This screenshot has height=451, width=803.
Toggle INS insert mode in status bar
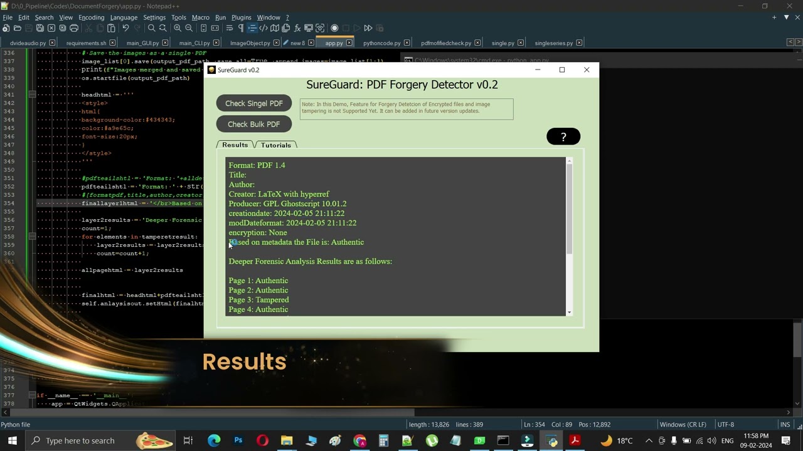pos(785,425)
